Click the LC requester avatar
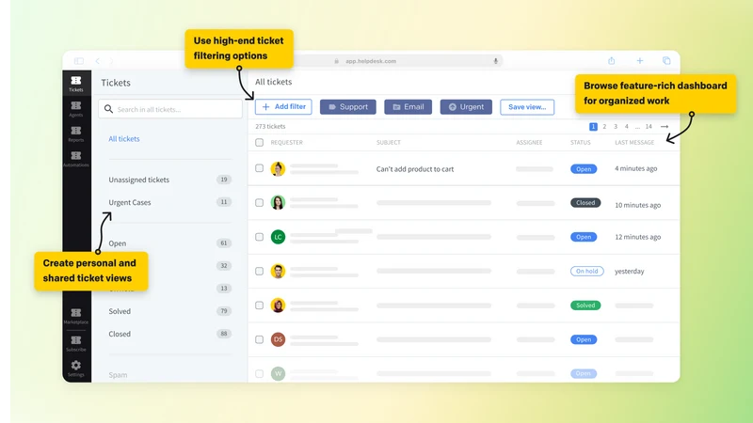Screen dimensions: 753x423 tap(278, 237)
